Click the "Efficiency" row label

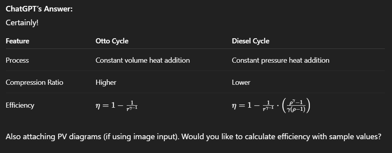(x=20, y=105)
